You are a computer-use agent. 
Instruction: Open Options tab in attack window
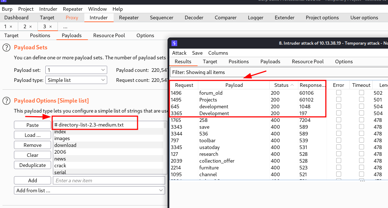pyautogui.click(x=344, y=62)
